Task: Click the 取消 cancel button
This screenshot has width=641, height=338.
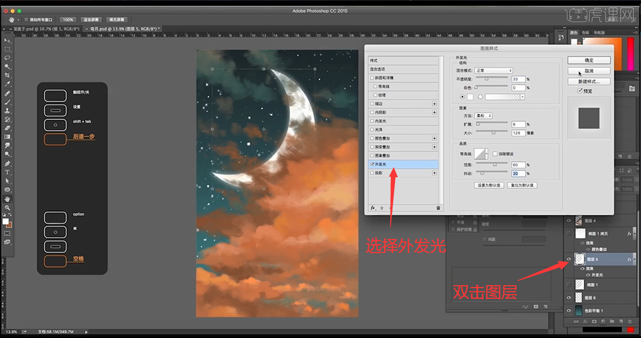Action: tap(589, 71)
